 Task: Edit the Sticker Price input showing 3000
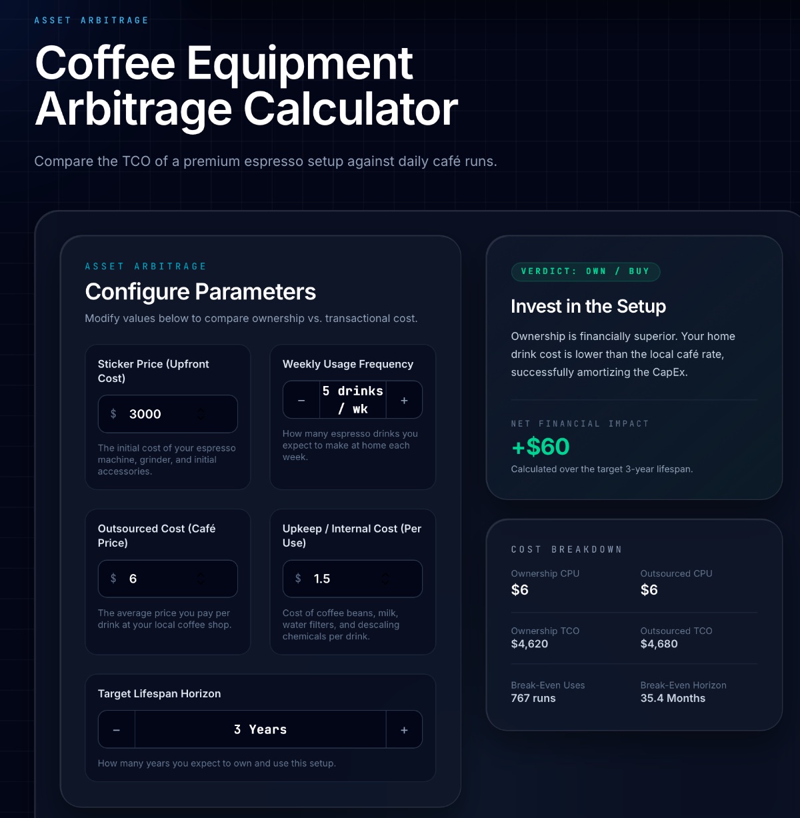click(168, 414)
